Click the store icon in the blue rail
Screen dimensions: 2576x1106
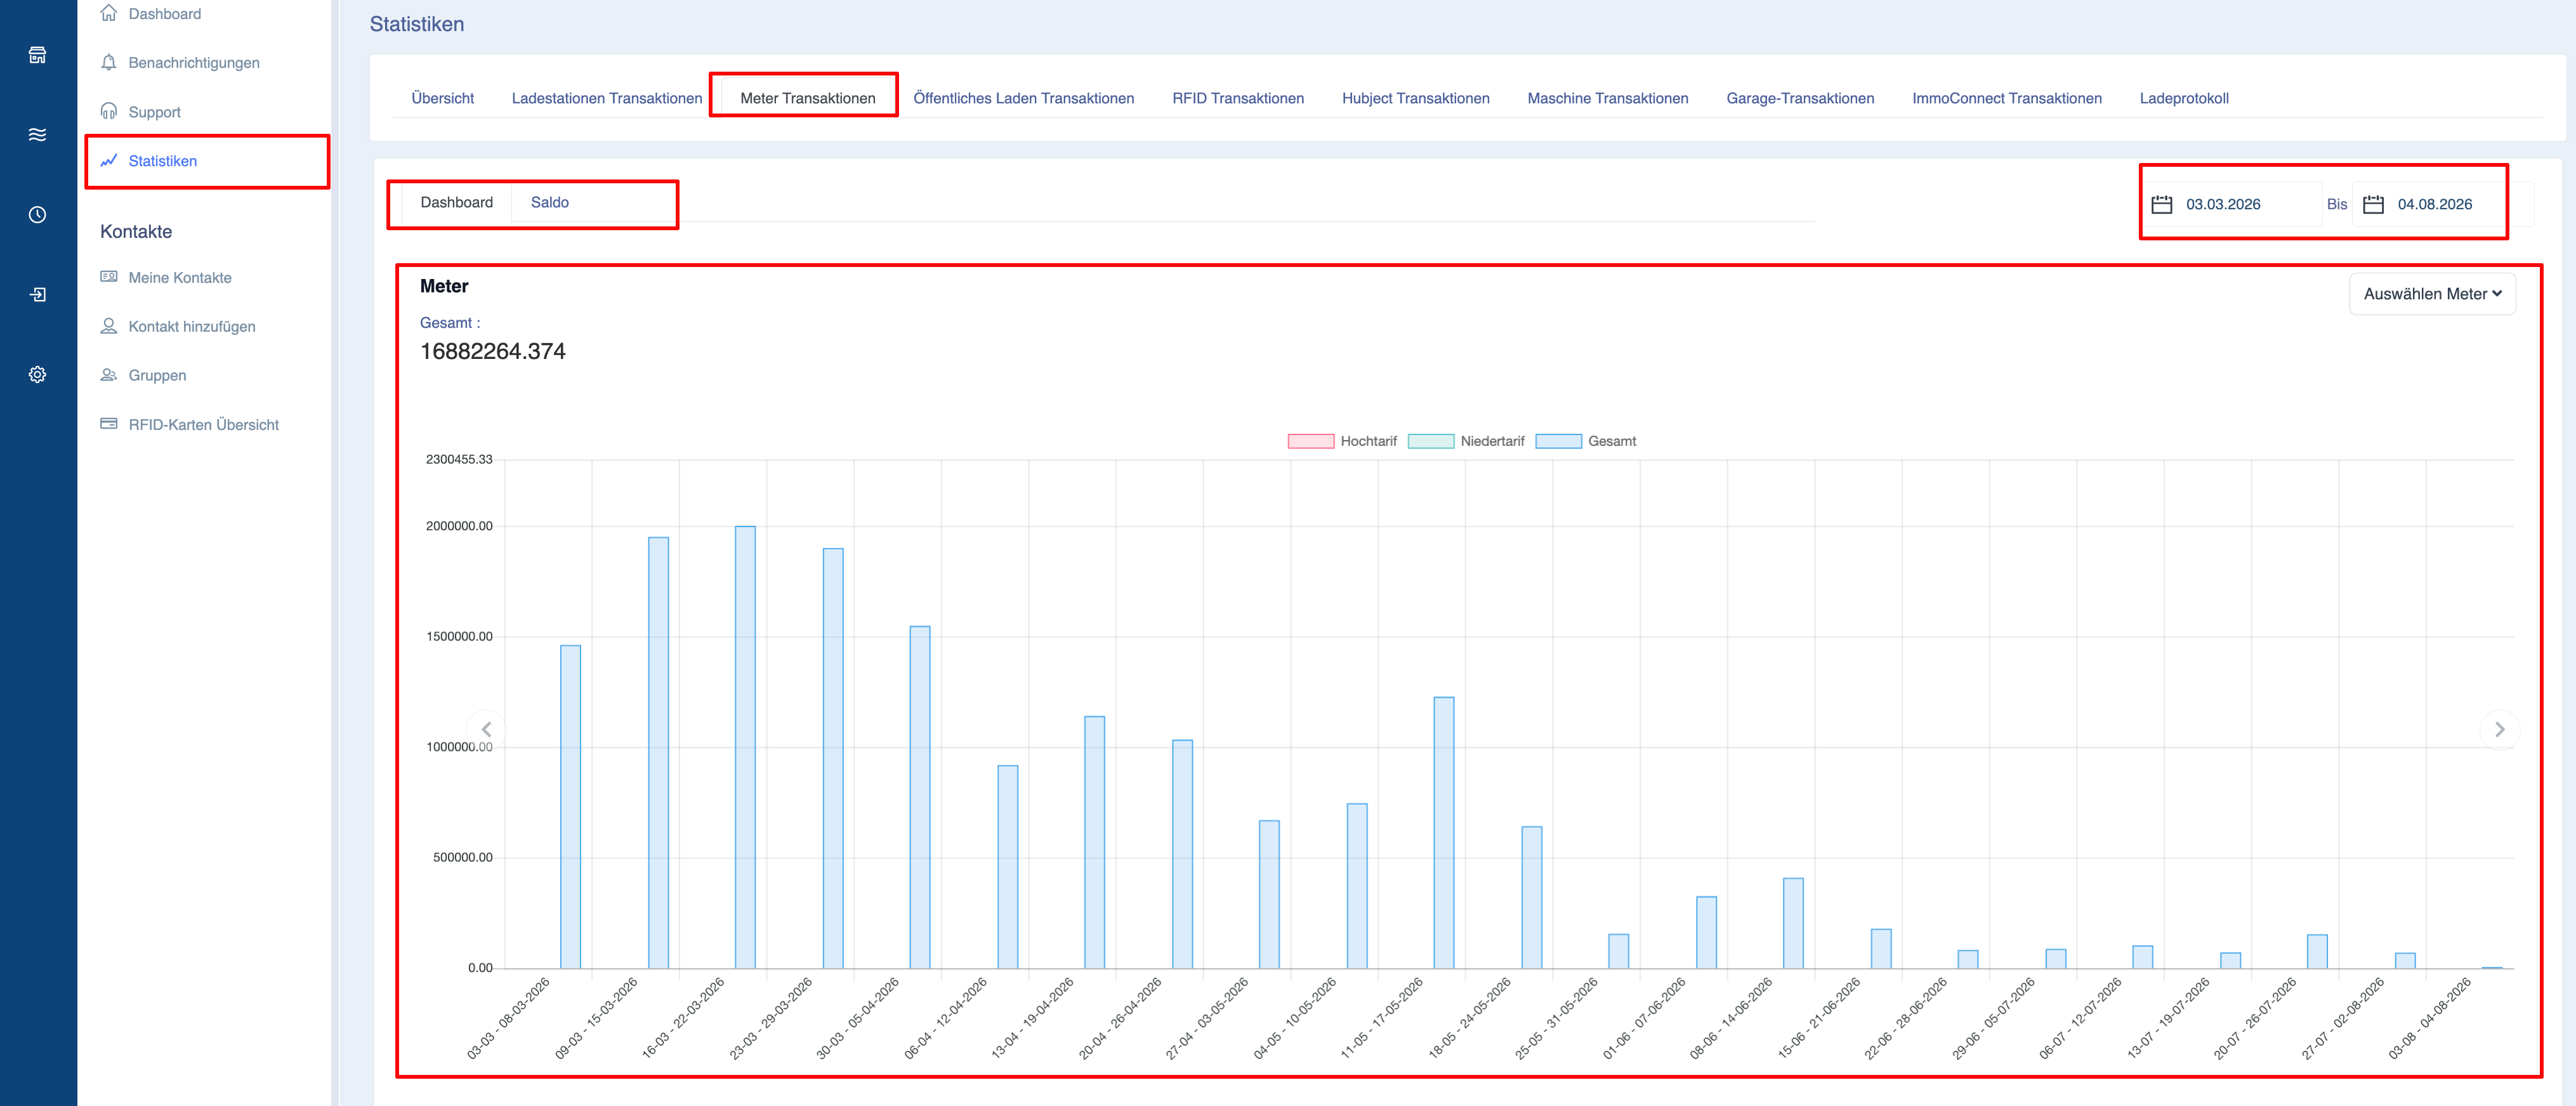pos(37,55)
